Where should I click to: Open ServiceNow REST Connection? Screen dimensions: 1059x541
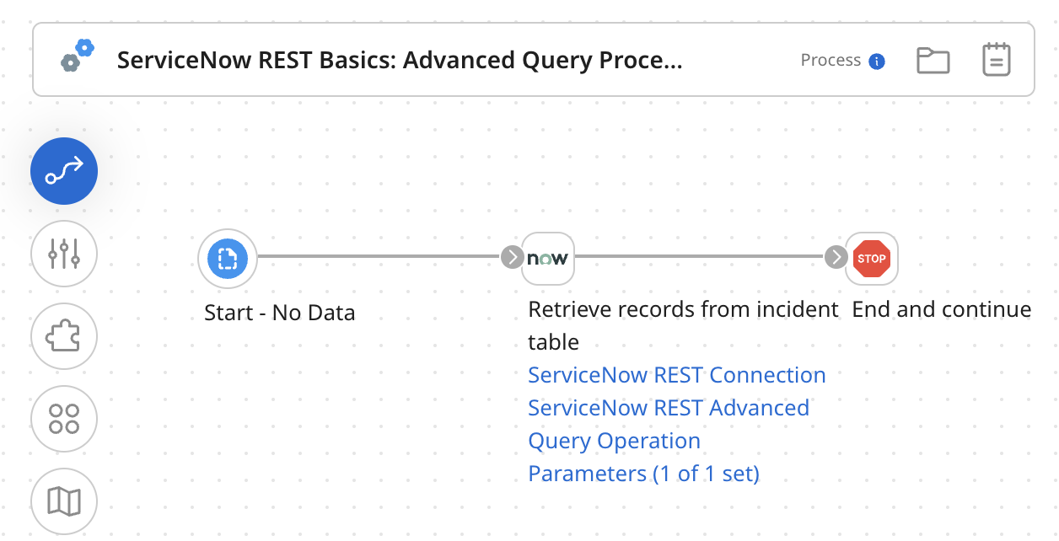[x=676, y=374]
